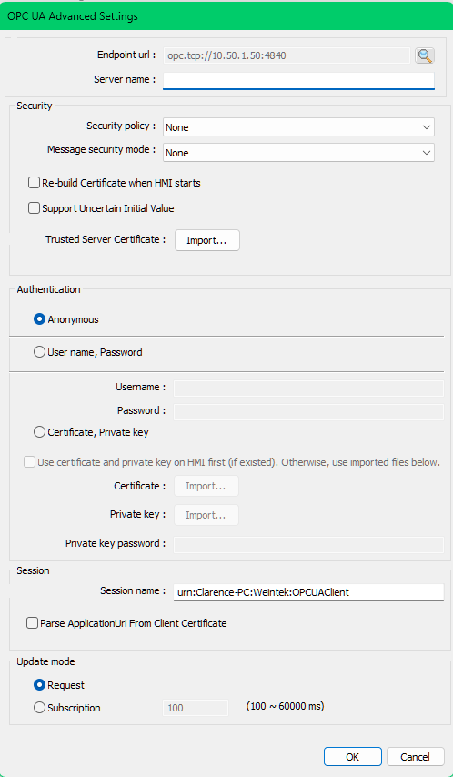Enable Parse ApplicationUri From Client Certificate
453x777 pixels.
pos(32,623)
